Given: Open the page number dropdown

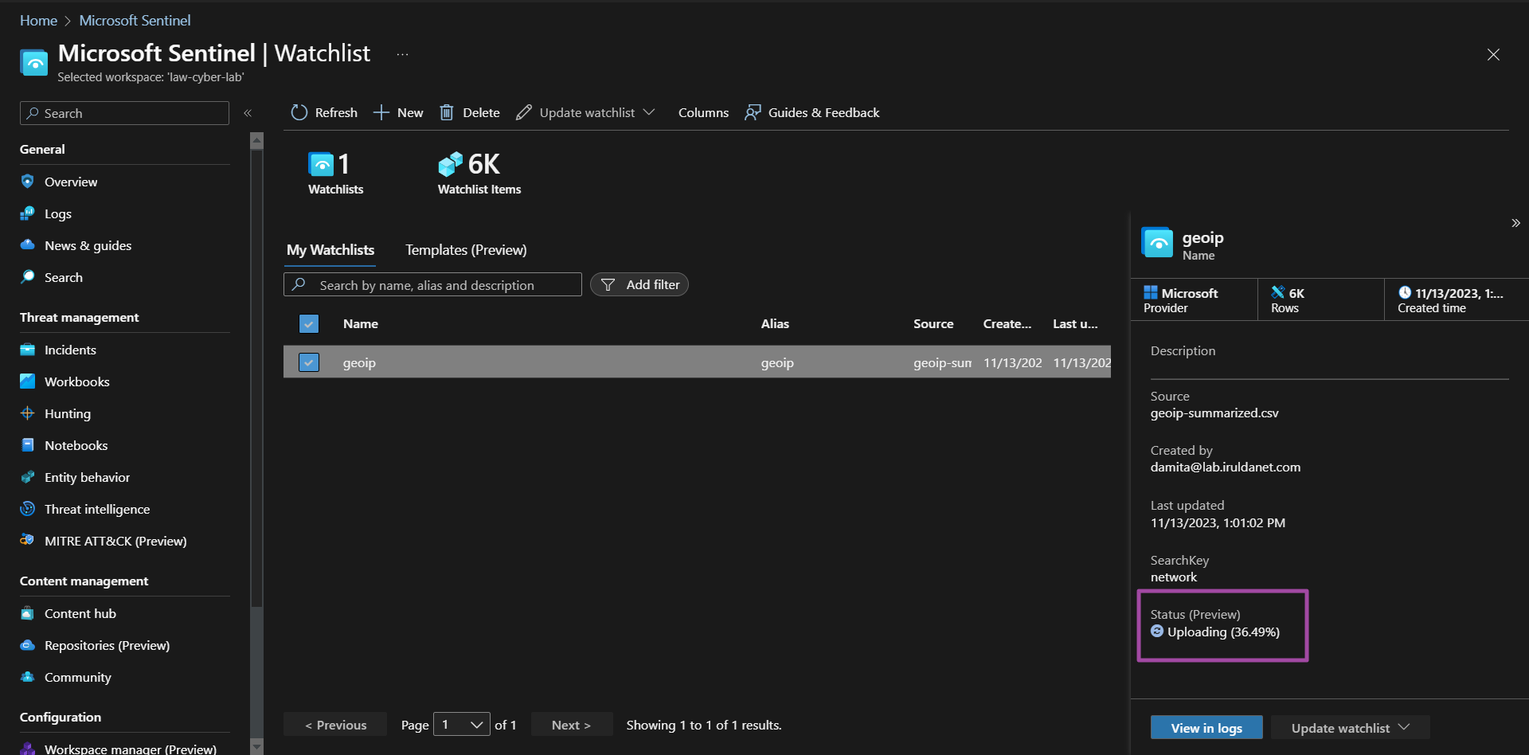Looking at the screenshot, I should click(462, 725).
